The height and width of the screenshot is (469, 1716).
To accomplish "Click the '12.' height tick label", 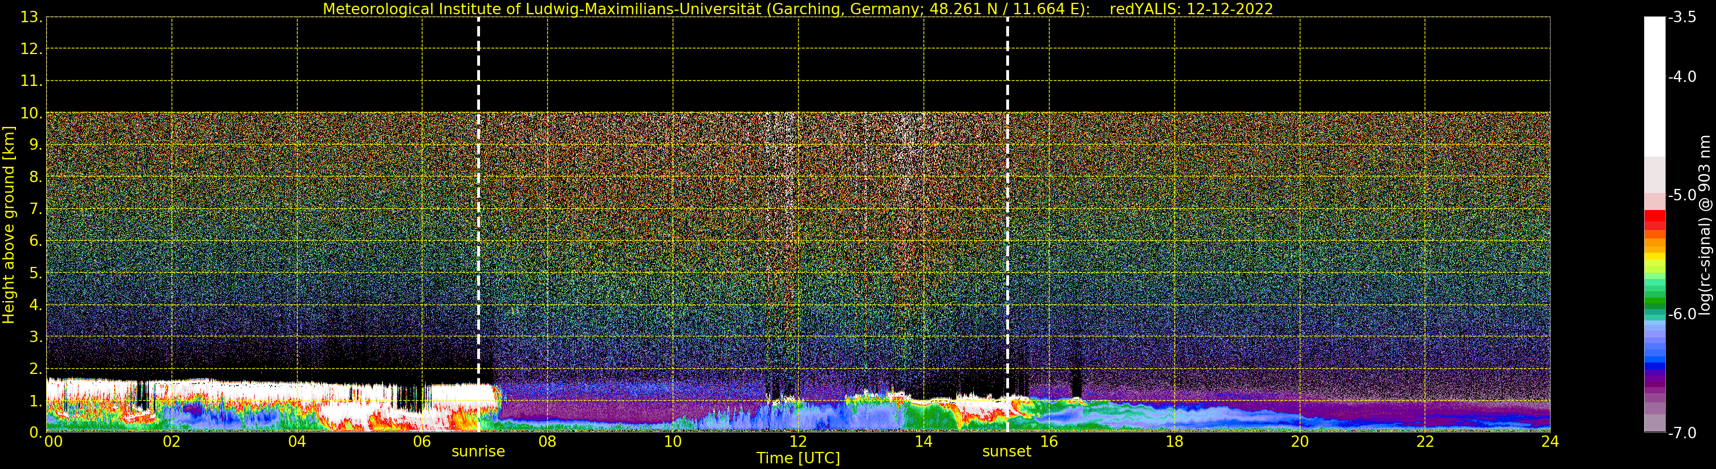I will tap(31, 49).
